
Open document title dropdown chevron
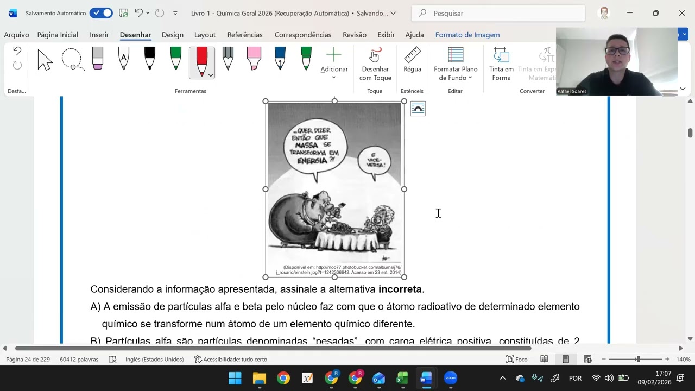pyautogui.click(x=393, y=13)
